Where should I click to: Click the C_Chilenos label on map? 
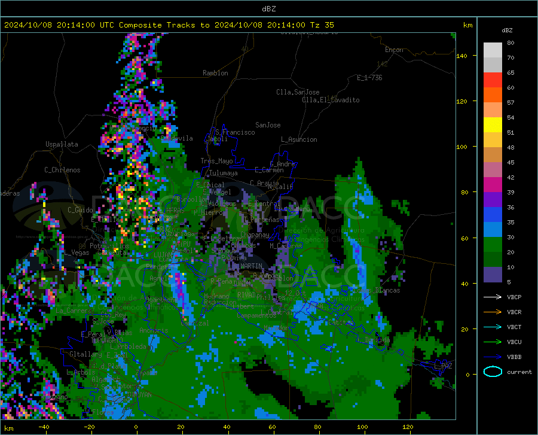pos(62,170)
